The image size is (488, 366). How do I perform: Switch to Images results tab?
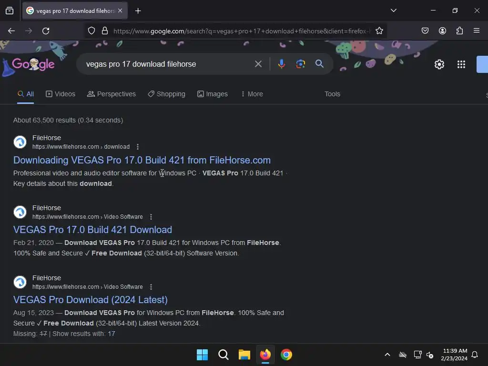(x=213, y=94)
